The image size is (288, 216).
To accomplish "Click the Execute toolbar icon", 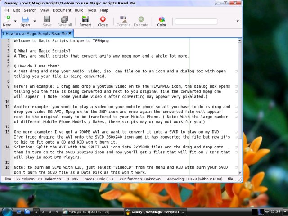I will [141, 21].
